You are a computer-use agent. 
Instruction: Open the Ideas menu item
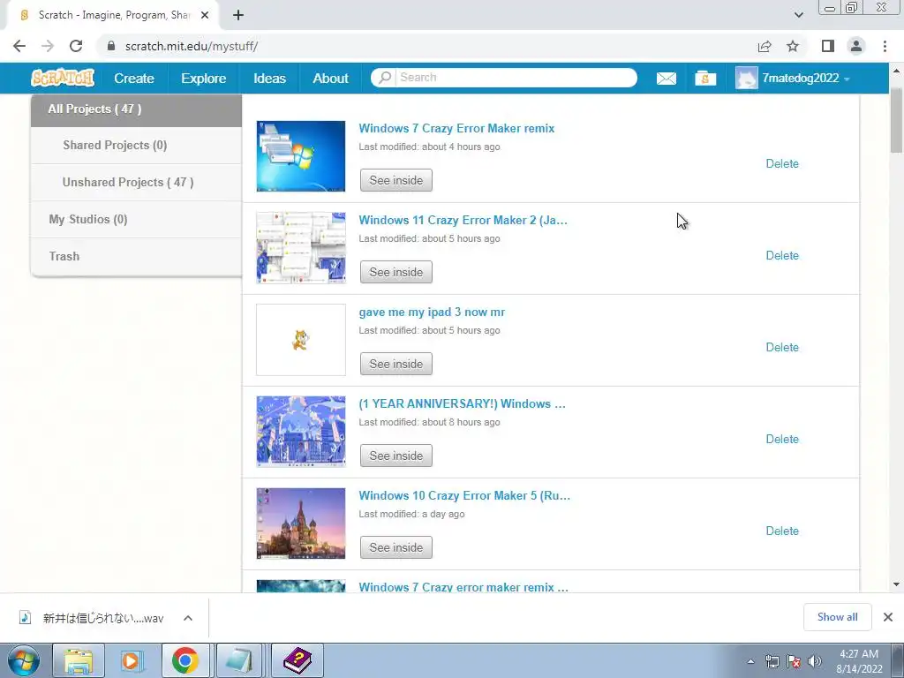(x=269, y=78)
